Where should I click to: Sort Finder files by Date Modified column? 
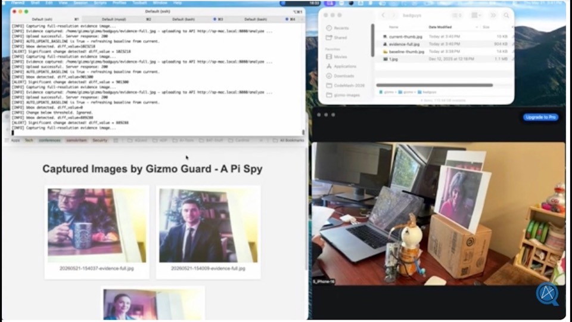tap(440, 27)
